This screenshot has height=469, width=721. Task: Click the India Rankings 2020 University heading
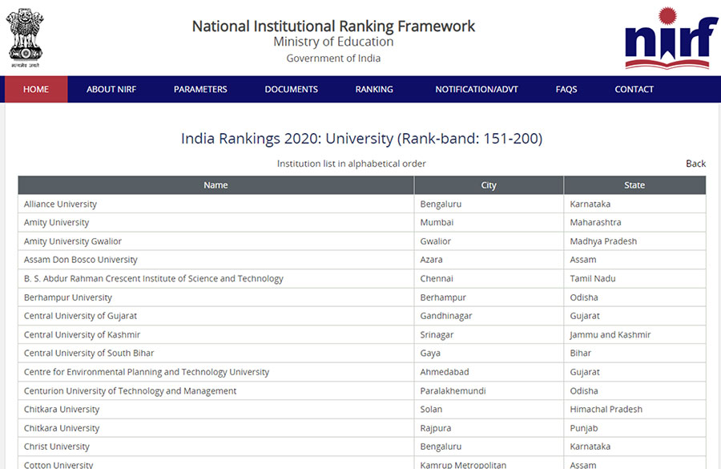tap(361, 139)
